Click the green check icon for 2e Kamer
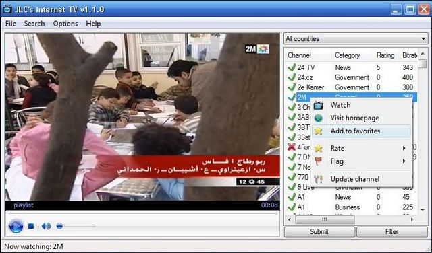The width and height of the screenshot is (432, 253). (x=292, y=87)
